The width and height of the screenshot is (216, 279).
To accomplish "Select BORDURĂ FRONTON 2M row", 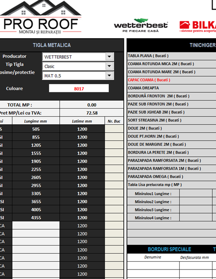I will 172,96.
